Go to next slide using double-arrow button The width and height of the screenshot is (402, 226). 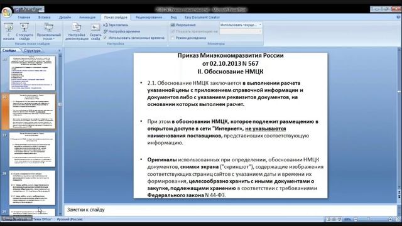tap(399, 196)
